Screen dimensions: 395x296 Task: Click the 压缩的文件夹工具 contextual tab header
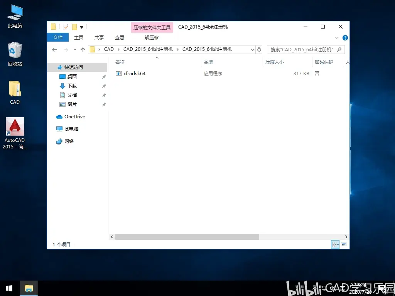(152, 27)
